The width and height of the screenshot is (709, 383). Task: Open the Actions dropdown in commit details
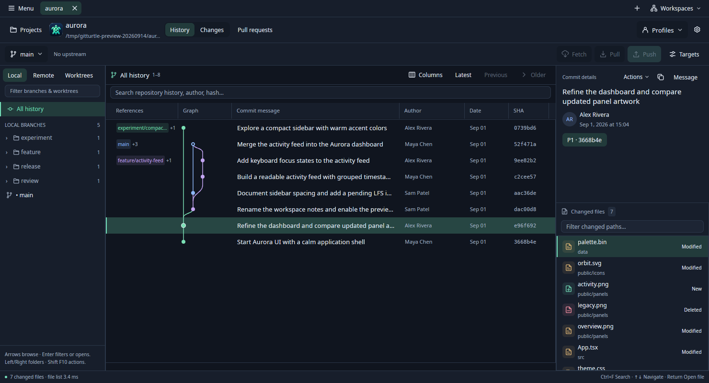(636, 77)
